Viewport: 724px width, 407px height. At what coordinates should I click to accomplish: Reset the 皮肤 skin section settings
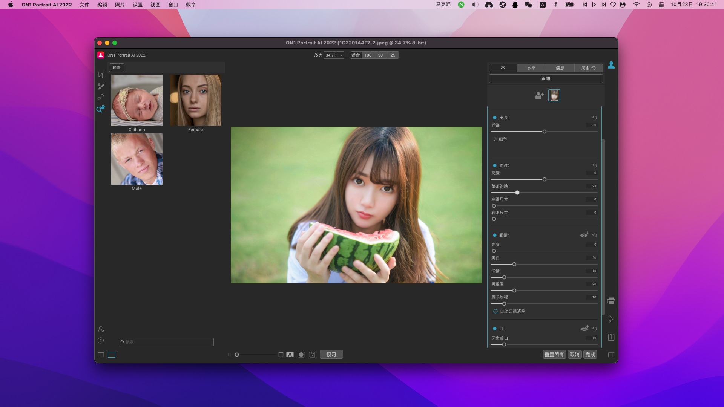pyautogui.click(x=594, y=118)
